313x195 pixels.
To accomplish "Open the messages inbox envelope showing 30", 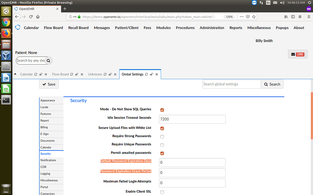I will (297, 54).
